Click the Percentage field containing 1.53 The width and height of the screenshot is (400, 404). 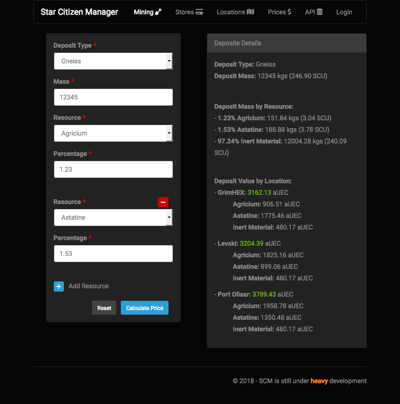point(113,254)
